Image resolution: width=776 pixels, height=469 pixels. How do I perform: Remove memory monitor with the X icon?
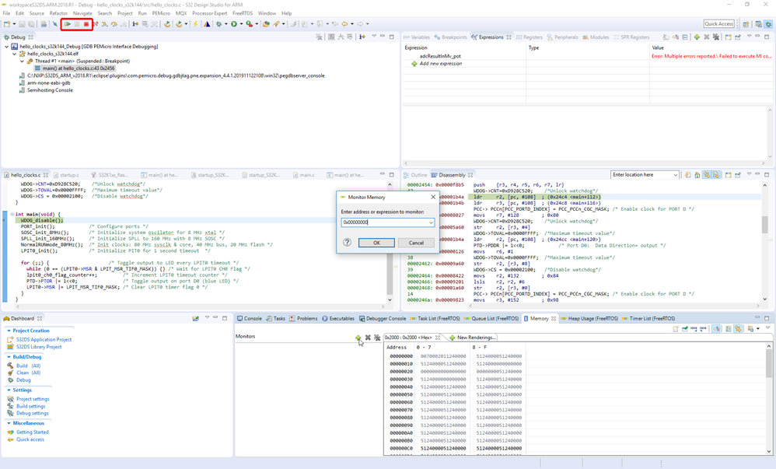click(368, 338)
